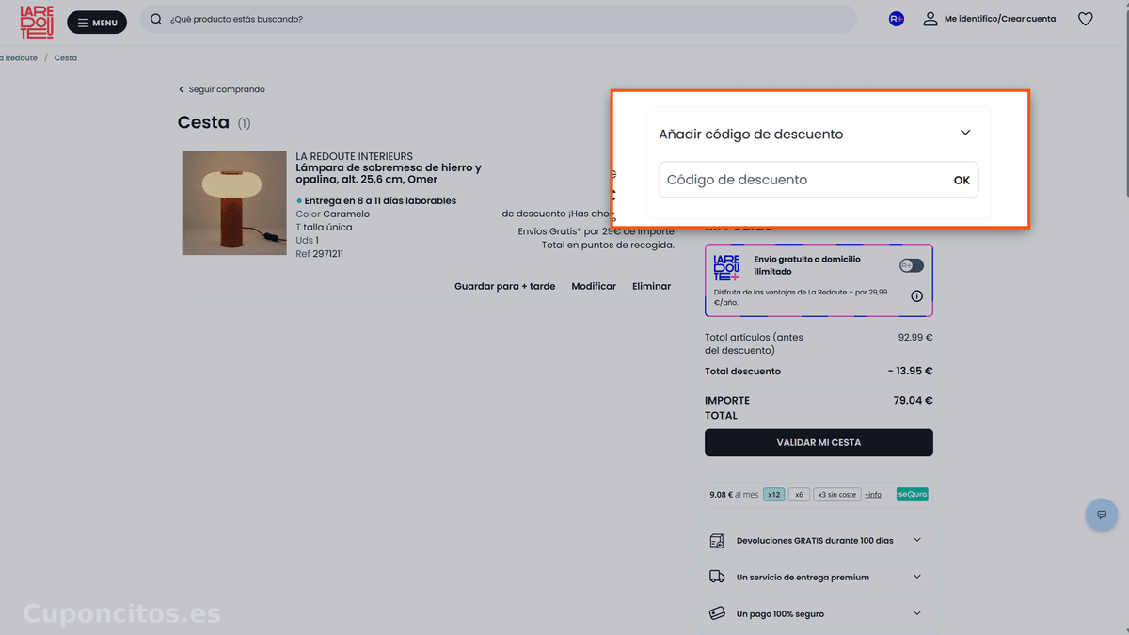Image resolution: width=1129 pixels, height=635 pixels.
Task: Open Me identifico/Crear cuenta link
Action: coord(1000,19)
